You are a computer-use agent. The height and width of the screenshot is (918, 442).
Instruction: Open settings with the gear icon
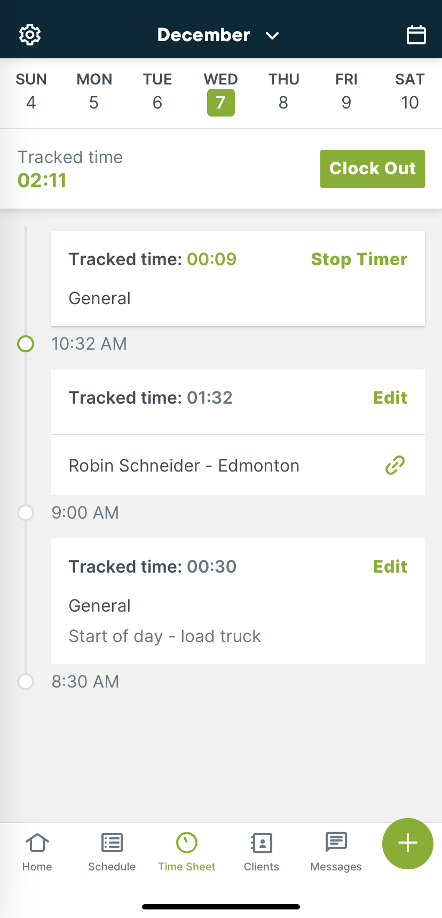(x=30, y=35)
